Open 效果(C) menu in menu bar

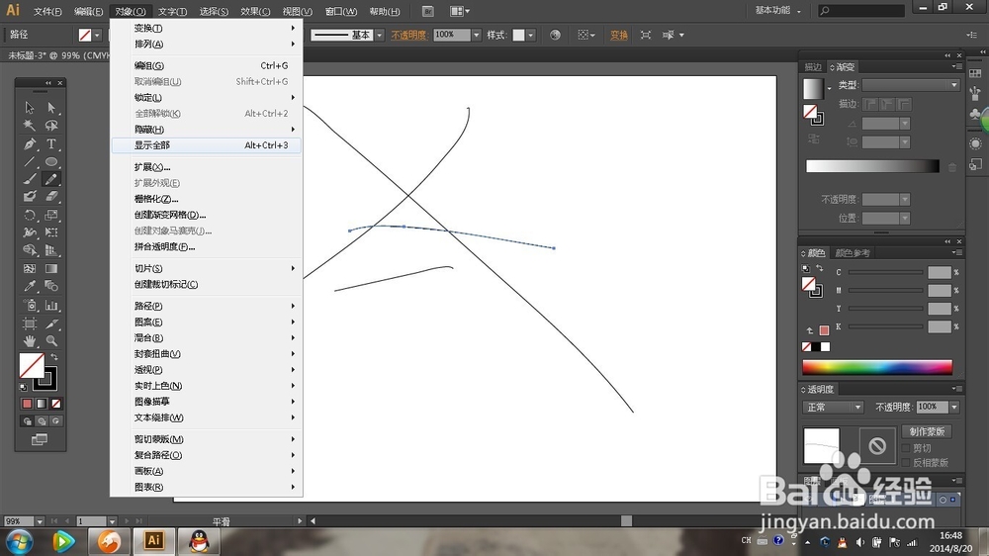pos(255,11)
